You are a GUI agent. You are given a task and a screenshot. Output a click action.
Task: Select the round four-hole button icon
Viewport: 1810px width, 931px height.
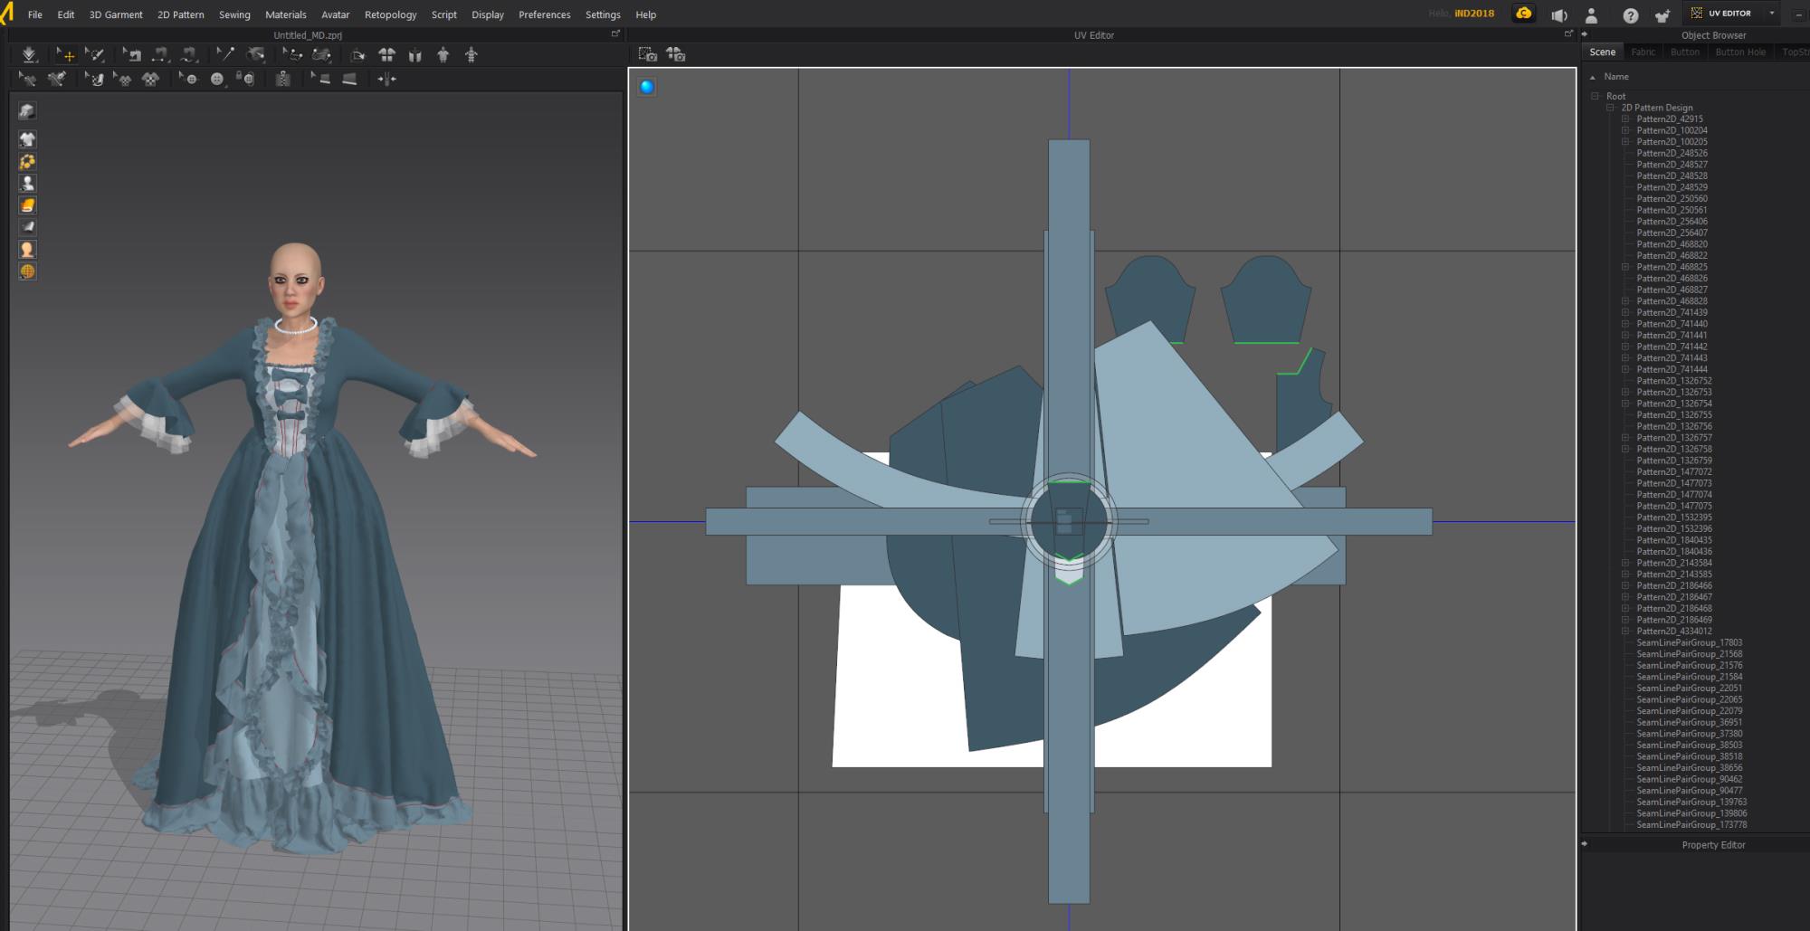point(217,79)
